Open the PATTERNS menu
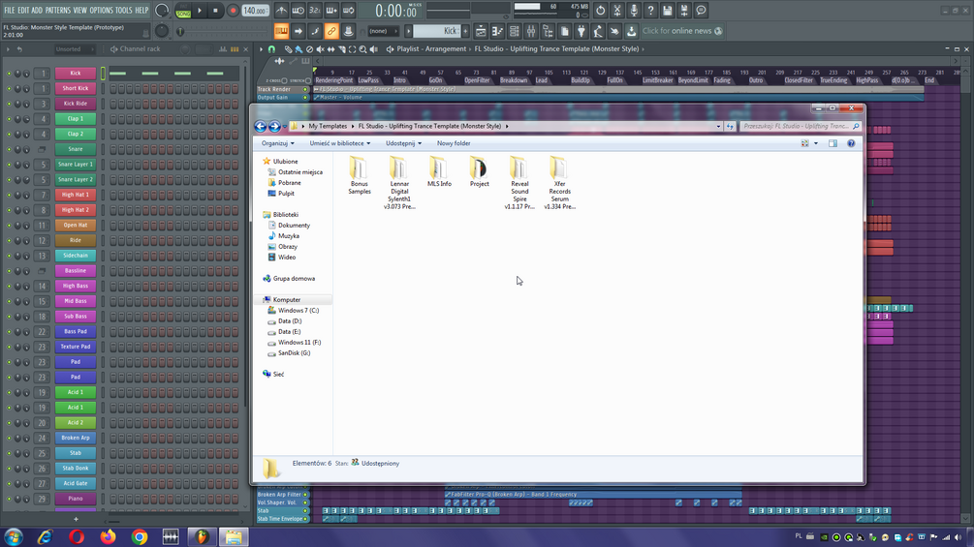Viewport: 974px width, 547px height. [58, 11]
